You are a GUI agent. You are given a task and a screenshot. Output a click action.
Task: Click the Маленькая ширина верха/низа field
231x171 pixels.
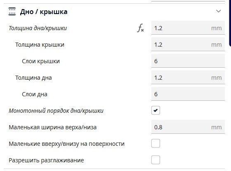coord(188,127)
